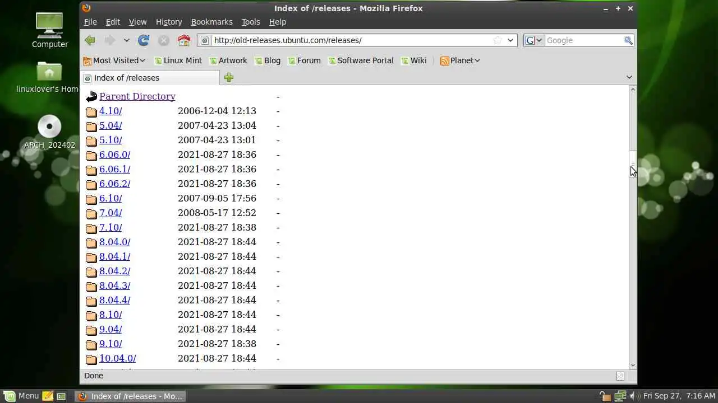Switch to the Firefox taskbar window button

click(x=130, y=396)
